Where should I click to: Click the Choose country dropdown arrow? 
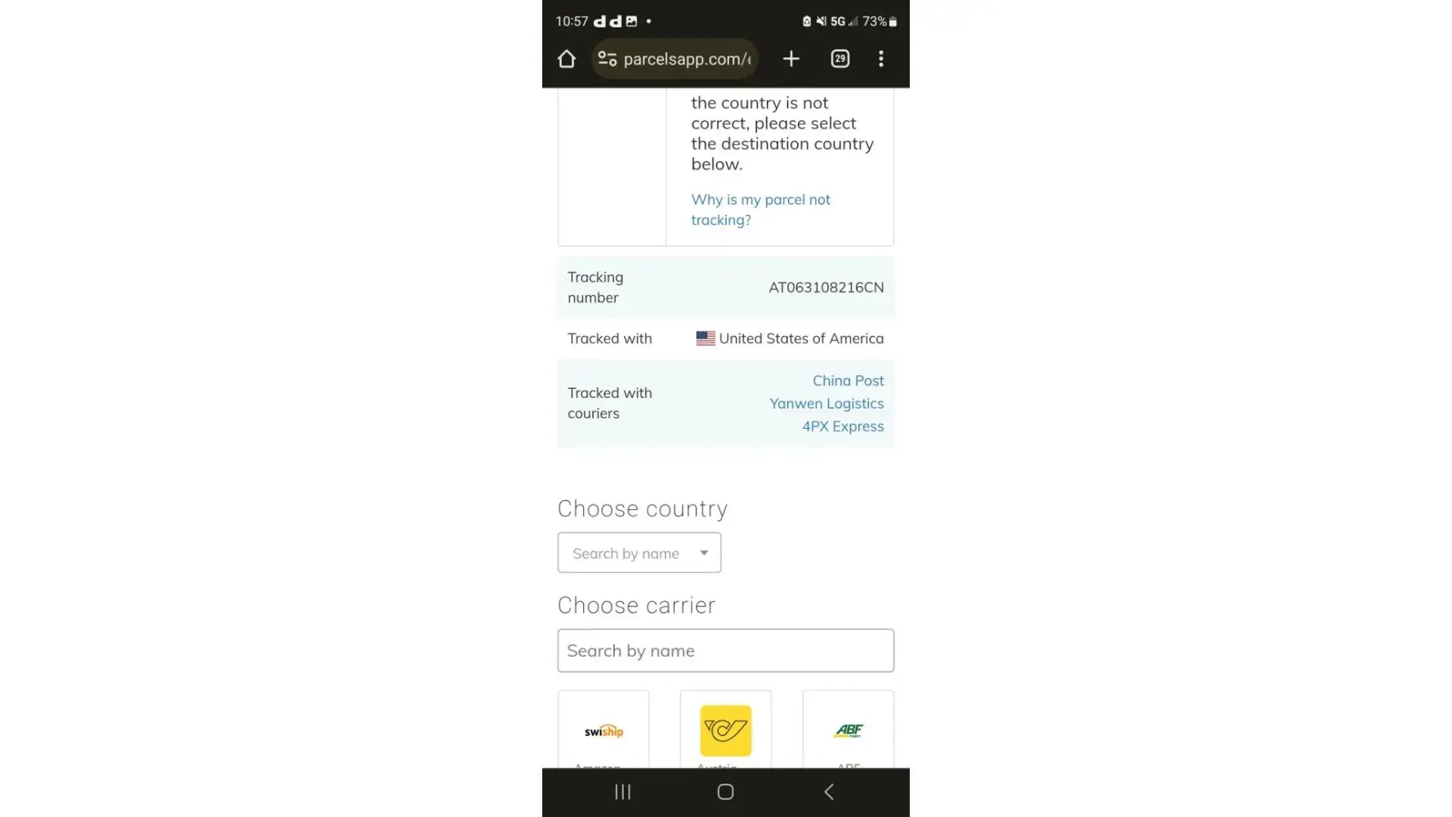(x=704, y=553)
